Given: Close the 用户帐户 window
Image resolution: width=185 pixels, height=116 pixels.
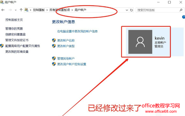Looking at the screenshot, I should pyautogui.click(x=181, y=2).
